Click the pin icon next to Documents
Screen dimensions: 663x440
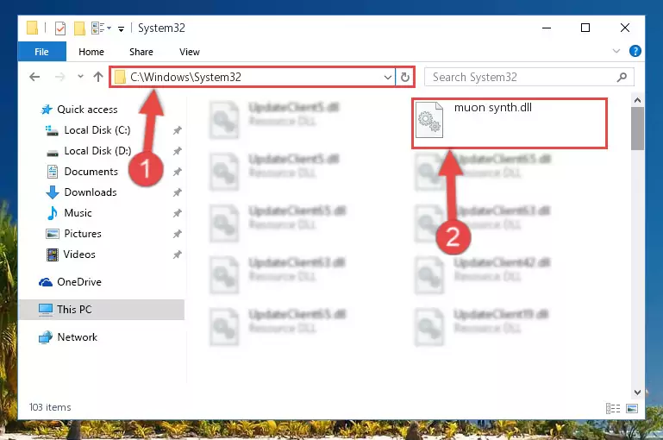tap(177, 172)
